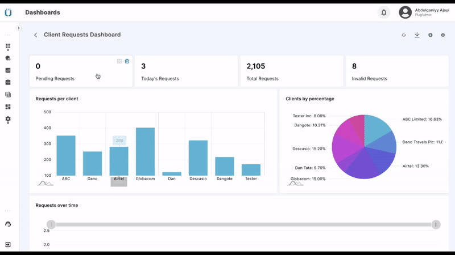This screenshot has width=455, height=255.
Task: Click the highlighted Airtel bar
Action: [119, 161]
